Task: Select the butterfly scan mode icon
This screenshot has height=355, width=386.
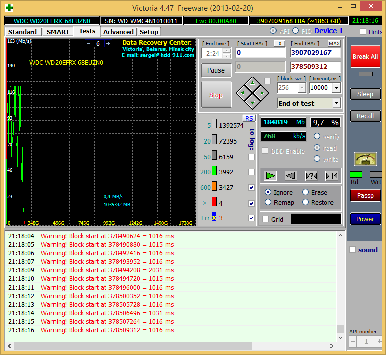Action: tap(332, 175)
